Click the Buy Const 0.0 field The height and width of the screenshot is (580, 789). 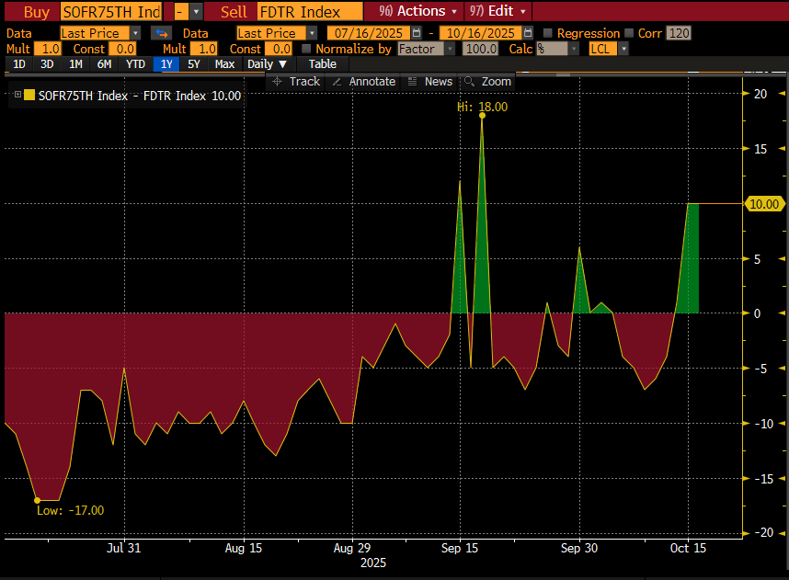pyautogui.click(x=122, y=49)
